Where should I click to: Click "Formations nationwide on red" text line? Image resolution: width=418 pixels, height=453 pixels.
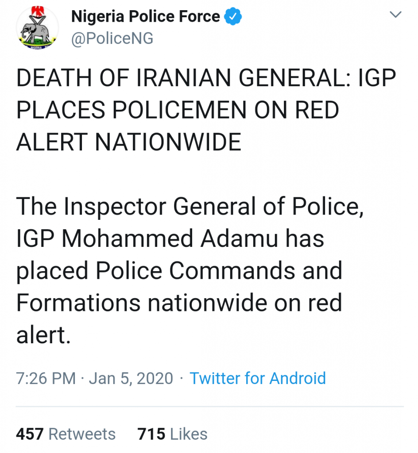(x=179, y=303)
